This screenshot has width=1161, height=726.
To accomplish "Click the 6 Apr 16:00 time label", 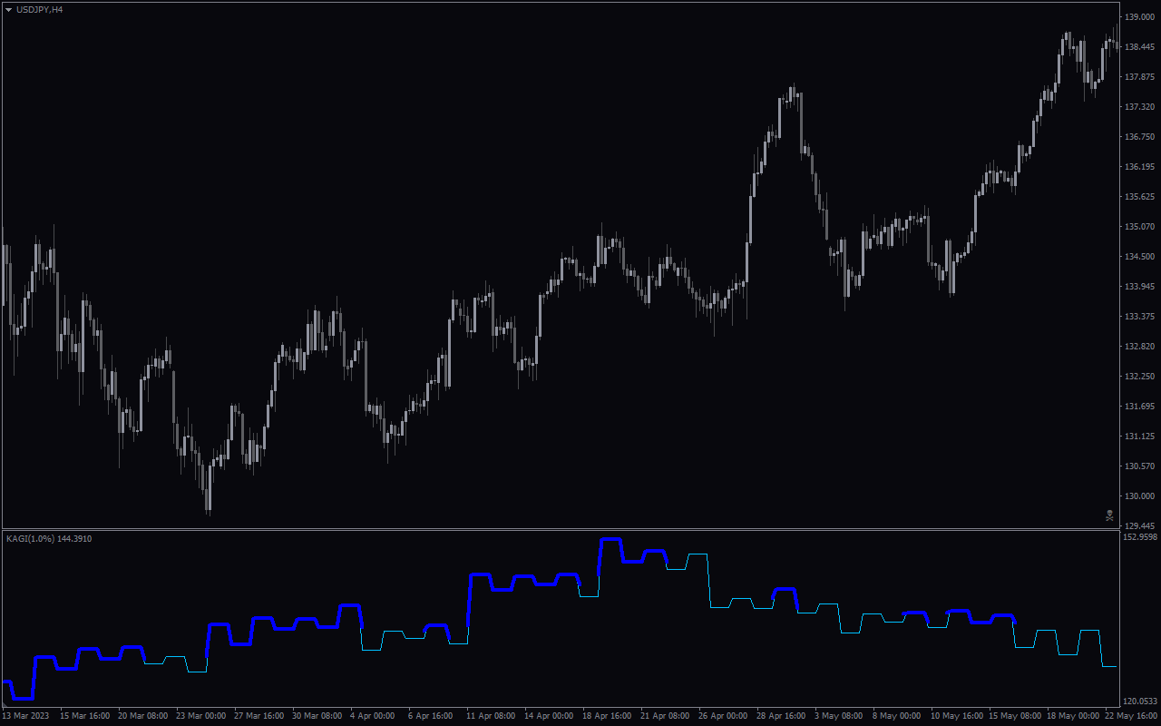I will click(431, 716).
